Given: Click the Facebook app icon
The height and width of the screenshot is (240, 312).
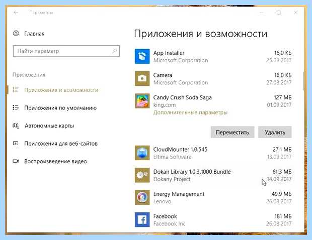Looking at the screenshot, I should coord(142,219).
